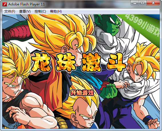Open the 控制(C) menu

40,11
